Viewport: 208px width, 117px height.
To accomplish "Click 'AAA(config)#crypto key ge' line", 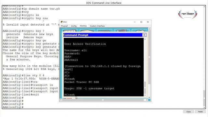I will click(24, 41).
